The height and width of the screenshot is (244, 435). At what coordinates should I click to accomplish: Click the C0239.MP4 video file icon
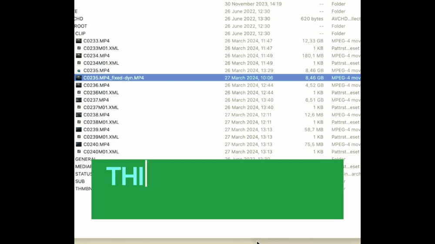click(x=79, y=130)
